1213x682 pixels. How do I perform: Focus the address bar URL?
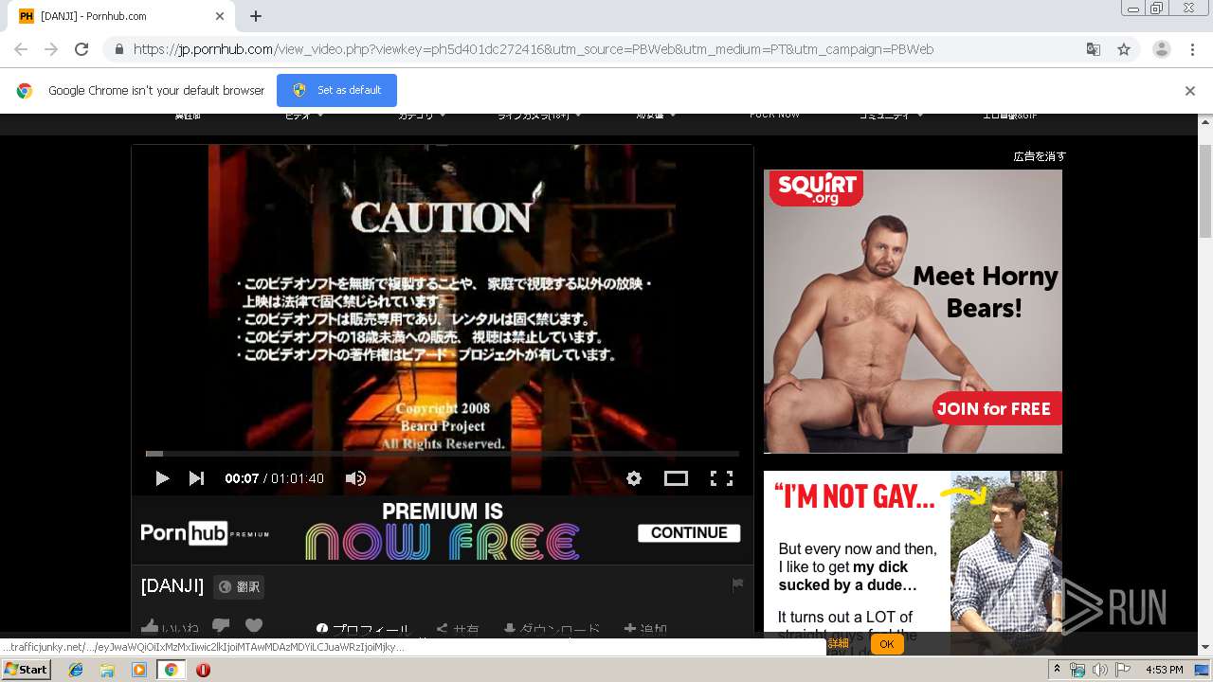click(534, 49)
